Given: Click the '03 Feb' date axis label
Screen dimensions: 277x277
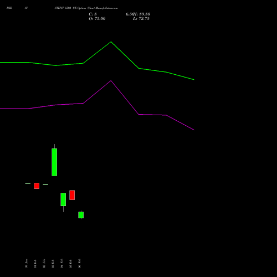Looking at the screenshot, I should coord(53,264).
